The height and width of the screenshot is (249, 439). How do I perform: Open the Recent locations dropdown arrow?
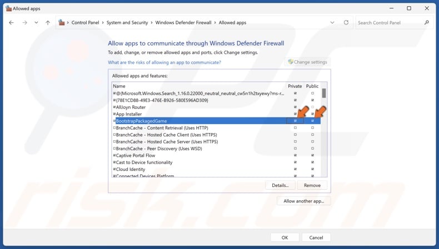click(x=36, y=23)
